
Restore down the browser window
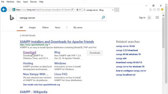(153, 5)
